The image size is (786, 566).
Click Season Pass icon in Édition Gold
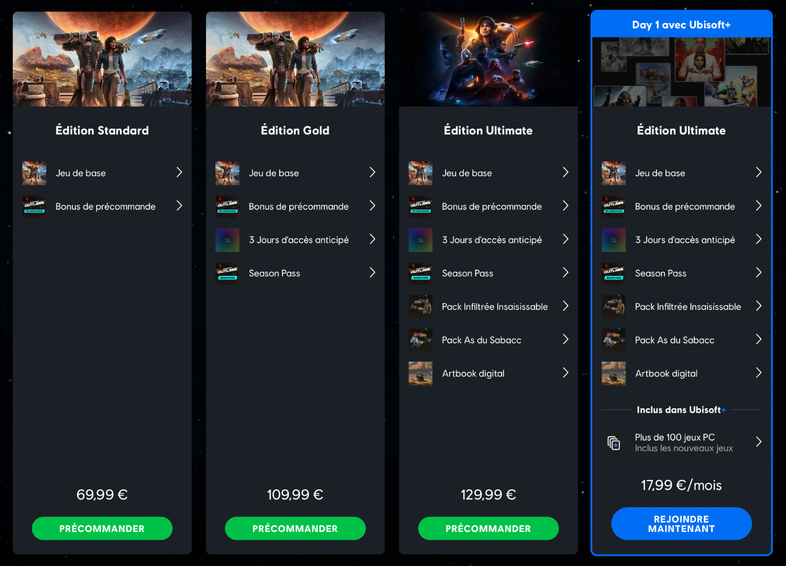coord(227,273)
